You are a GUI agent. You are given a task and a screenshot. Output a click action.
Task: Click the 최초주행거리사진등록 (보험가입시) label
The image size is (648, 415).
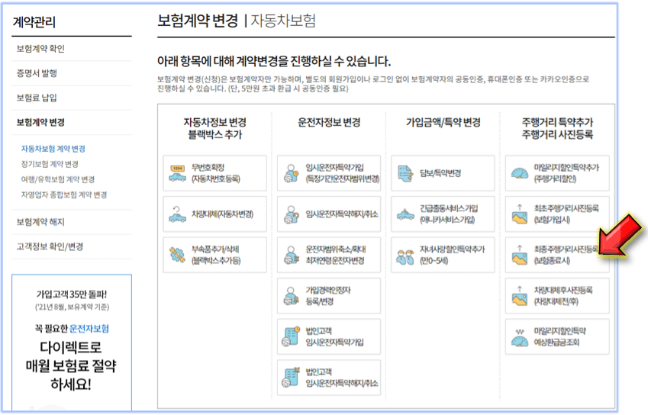pyautogui.click(x=566, y=214)
